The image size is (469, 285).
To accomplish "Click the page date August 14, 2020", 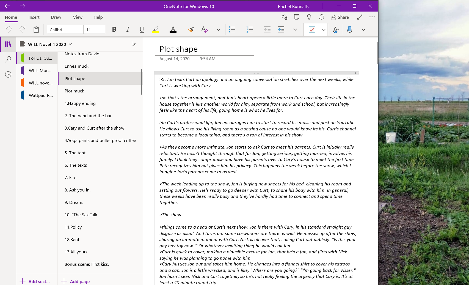I will pyautogui.click(x=175, y=59).
